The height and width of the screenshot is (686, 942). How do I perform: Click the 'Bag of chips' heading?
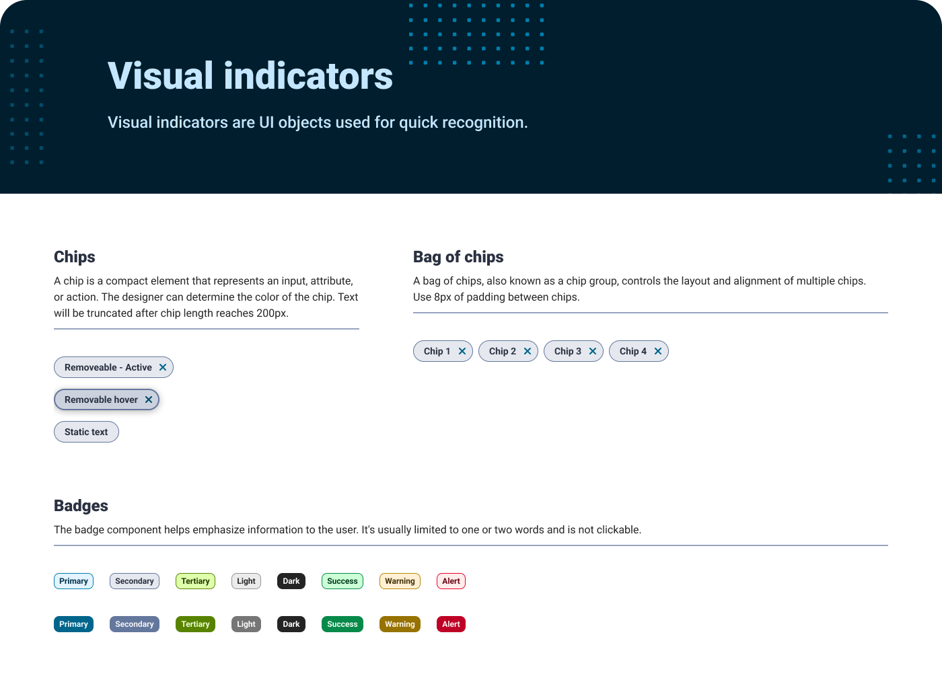458,257
